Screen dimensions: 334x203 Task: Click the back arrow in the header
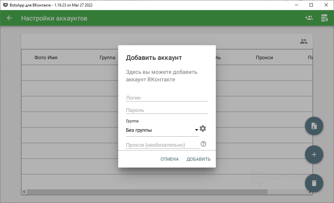(x=9, y=18)
